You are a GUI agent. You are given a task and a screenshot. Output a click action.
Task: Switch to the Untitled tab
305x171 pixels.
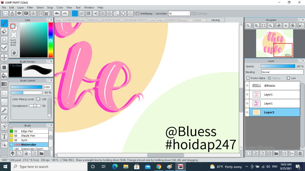[197, 20]
